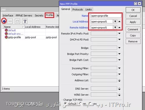Viewport: 145px width, 110px height.
Task: Switch to Limits tab
Action: (x=88, y=10)
